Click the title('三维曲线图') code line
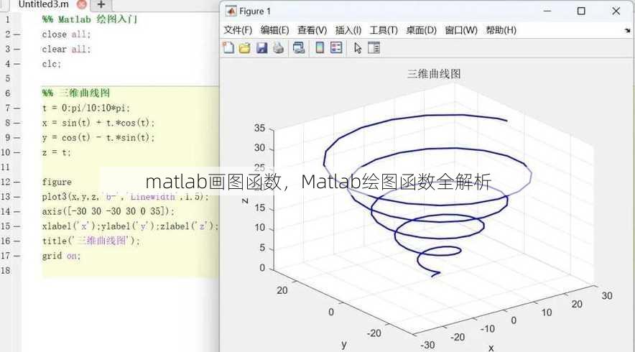The width and height of the screenshot is (635, 352). (x=91, y=241)
